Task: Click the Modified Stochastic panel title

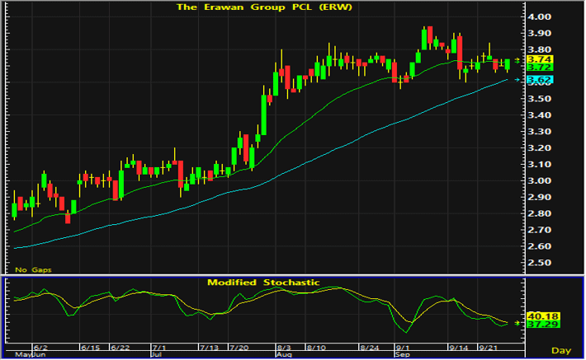Action: pyautogui.click(x=263, y=283)
